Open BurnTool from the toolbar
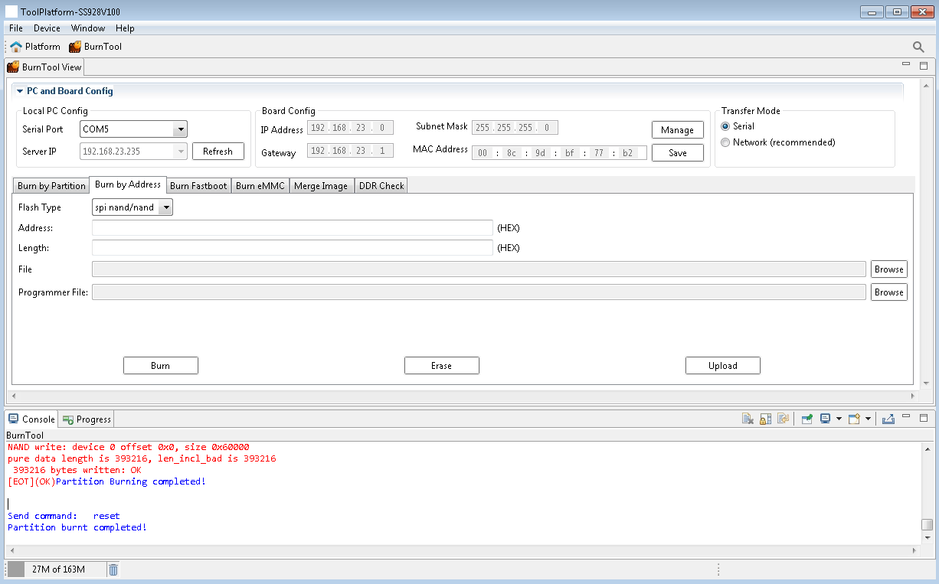The image size is (939, 584). point(96,47)
